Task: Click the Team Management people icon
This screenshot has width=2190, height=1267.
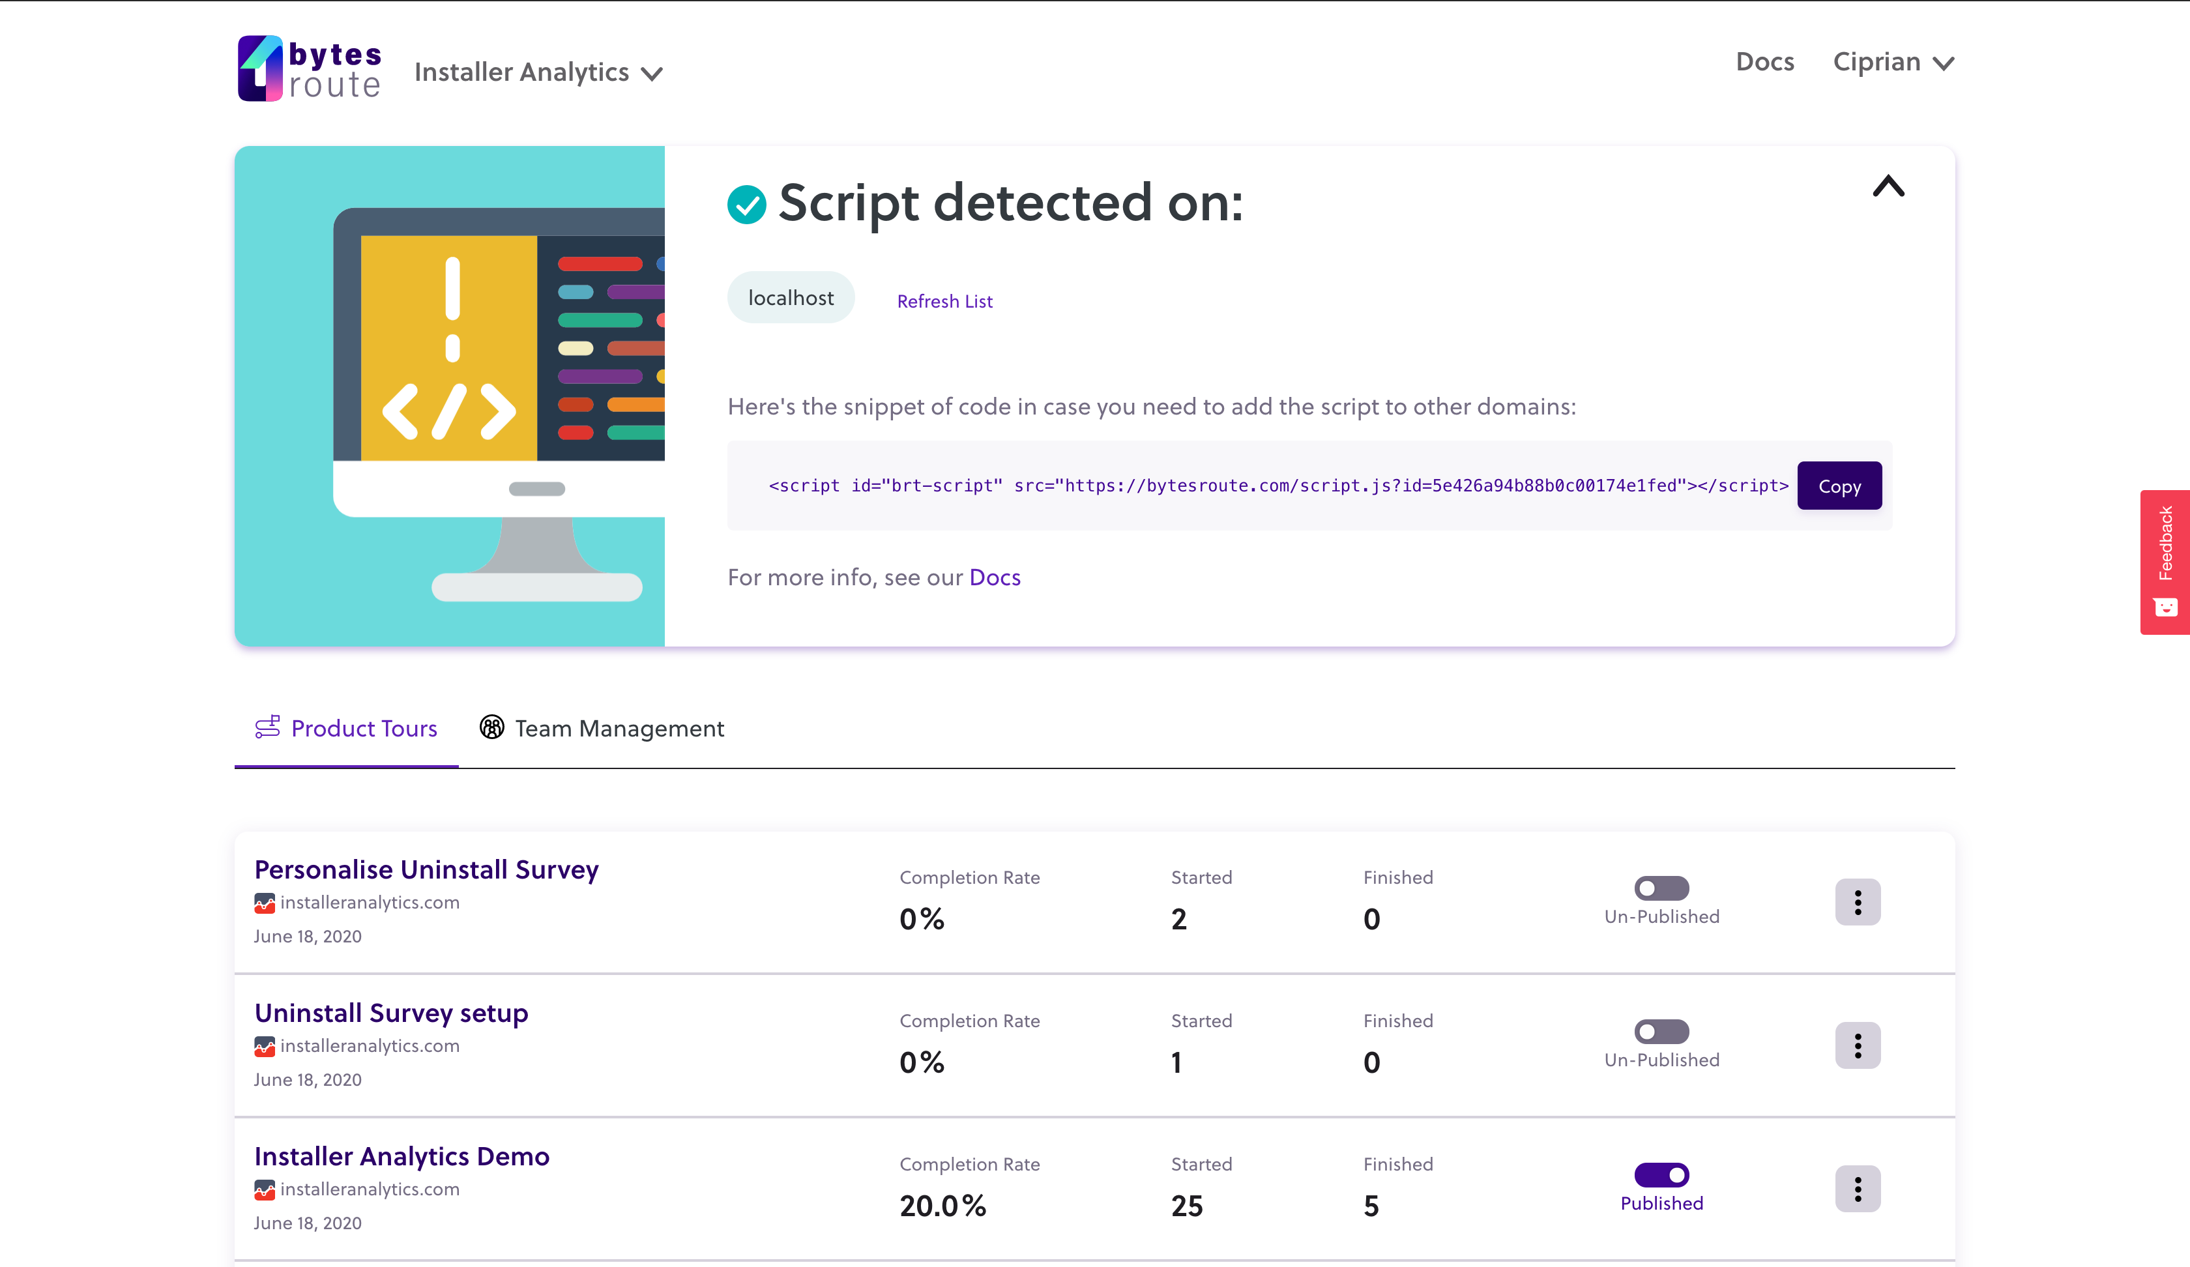Action: (492, 727)
